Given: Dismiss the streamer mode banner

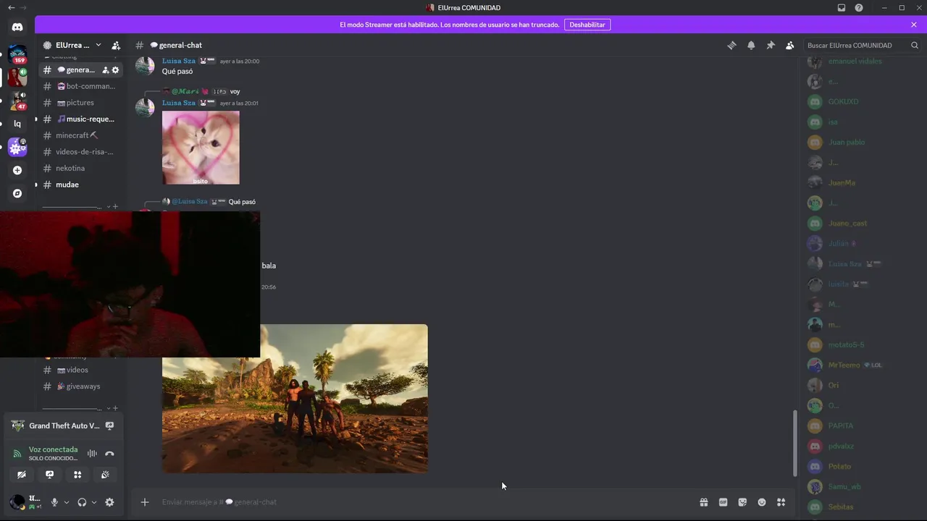Looking at the screenshot, I should [914, 25].
